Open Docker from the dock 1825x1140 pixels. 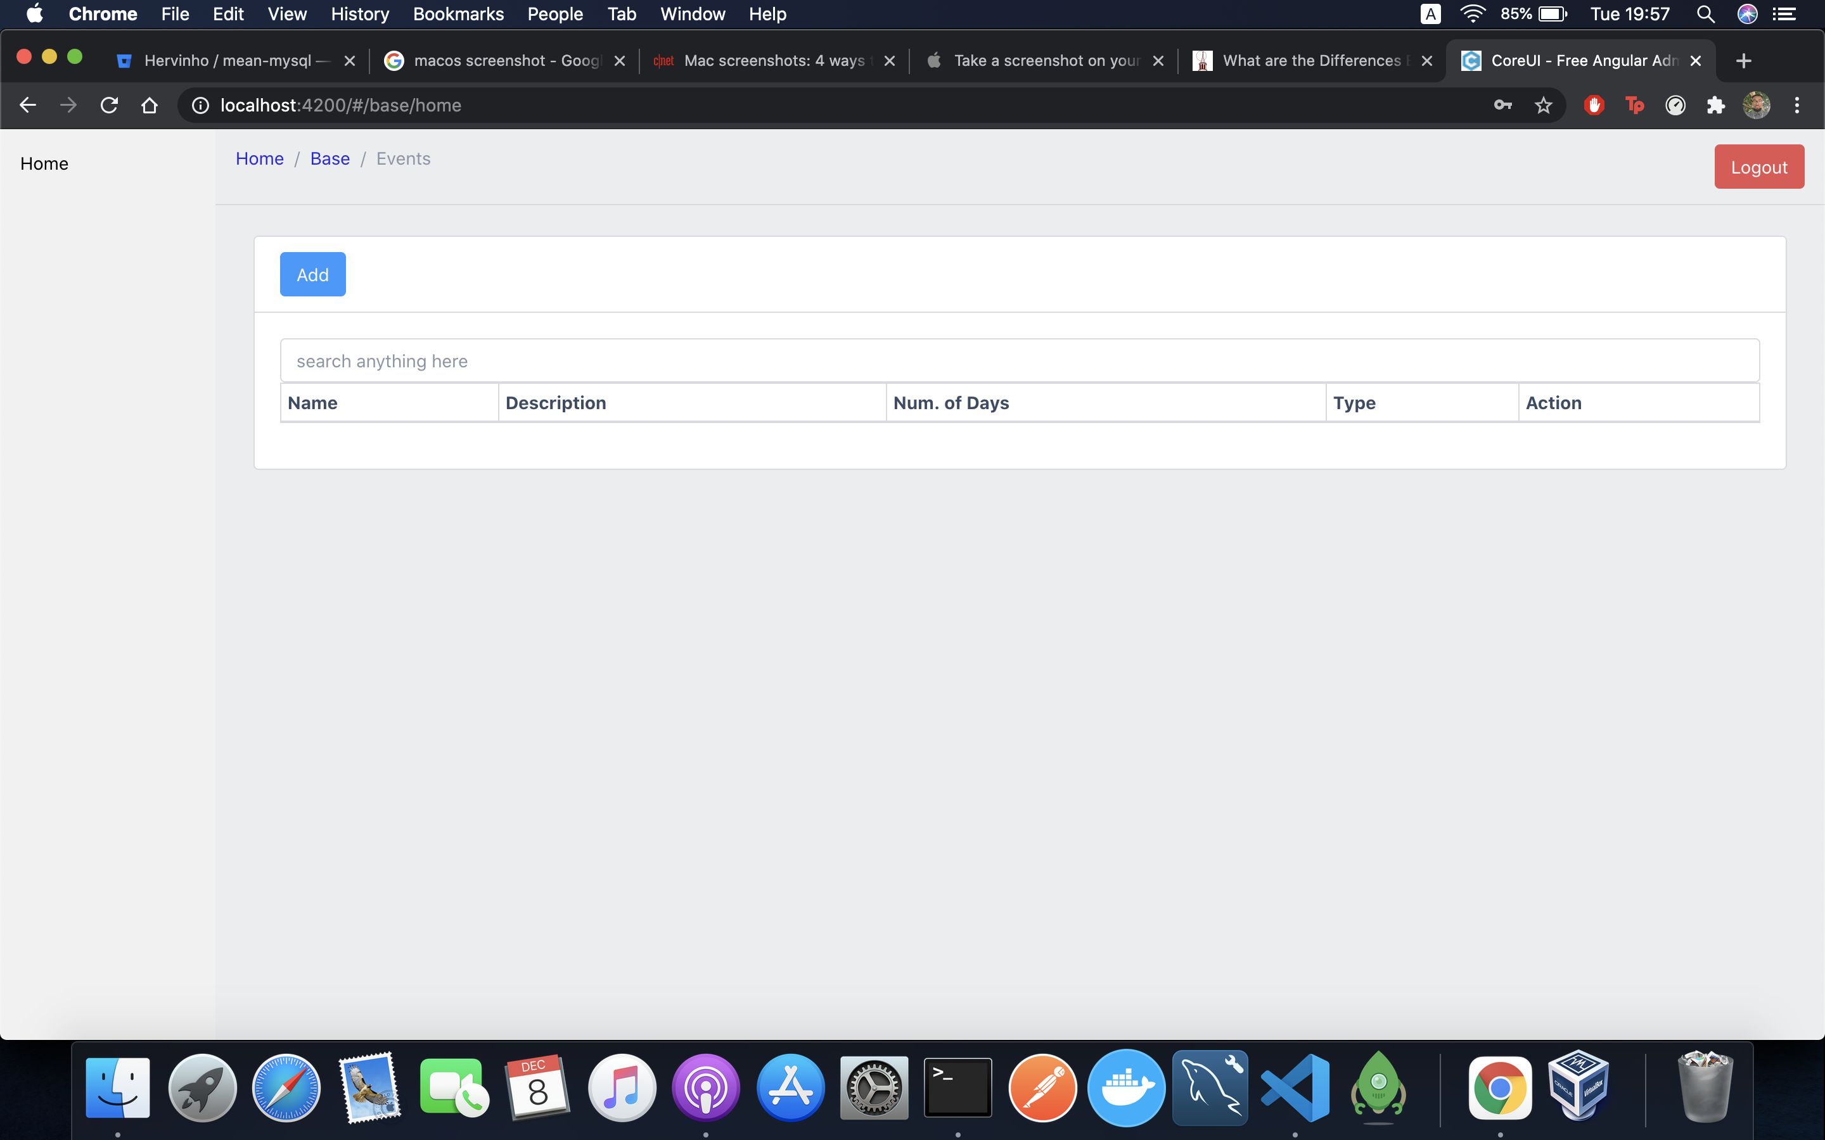pos(1126,1088)
